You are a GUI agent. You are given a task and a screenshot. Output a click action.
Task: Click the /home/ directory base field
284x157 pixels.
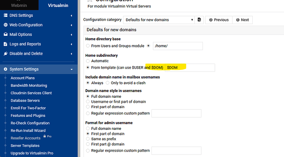click(x=178, y=46)
